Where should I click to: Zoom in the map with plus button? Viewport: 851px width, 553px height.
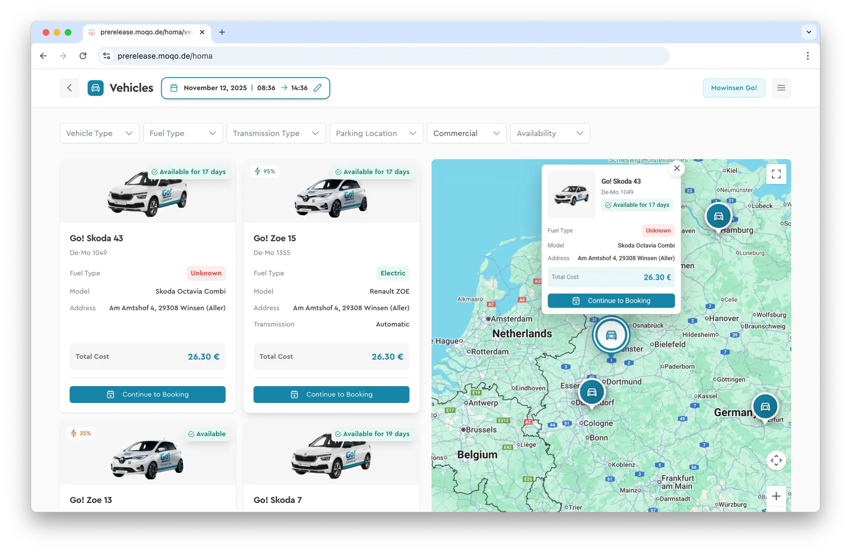click(x=776, y=496)
